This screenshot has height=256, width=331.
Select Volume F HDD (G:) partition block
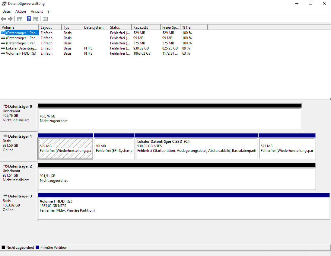tap(184, 208)
